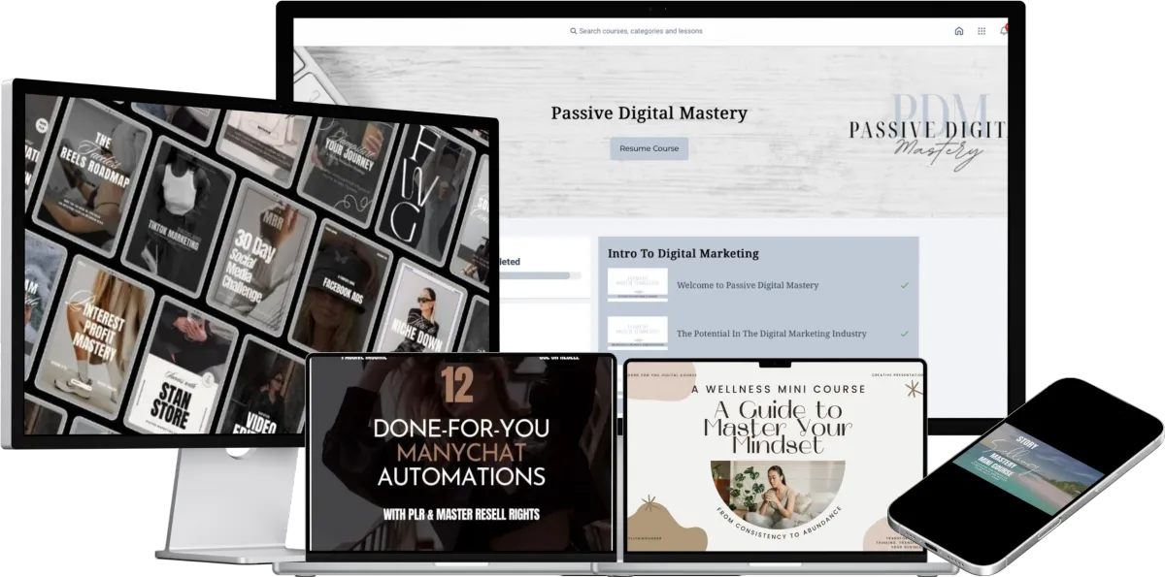Image resolution: width=1165 pixels, height=577 pixels.
Task: Click thumbnail of Welcome to Passive Digital Mastery lesson
Action: click(638, 285)
